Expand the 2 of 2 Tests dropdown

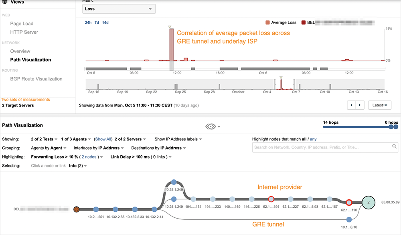(x=44, y=139)
